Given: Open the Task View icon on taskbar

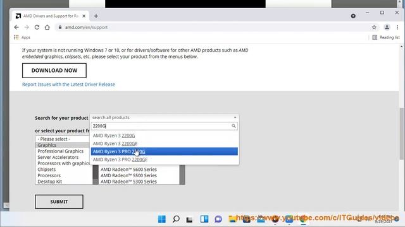Looking at the screenshot, I should 190,219.
